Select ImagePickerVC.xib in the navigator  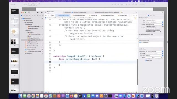point(34,38)
